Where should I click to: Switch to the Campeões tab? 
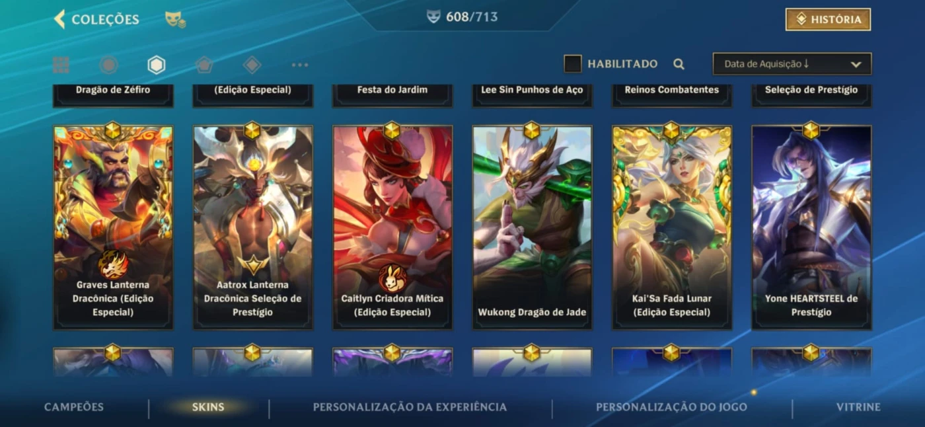pos(74,407)
